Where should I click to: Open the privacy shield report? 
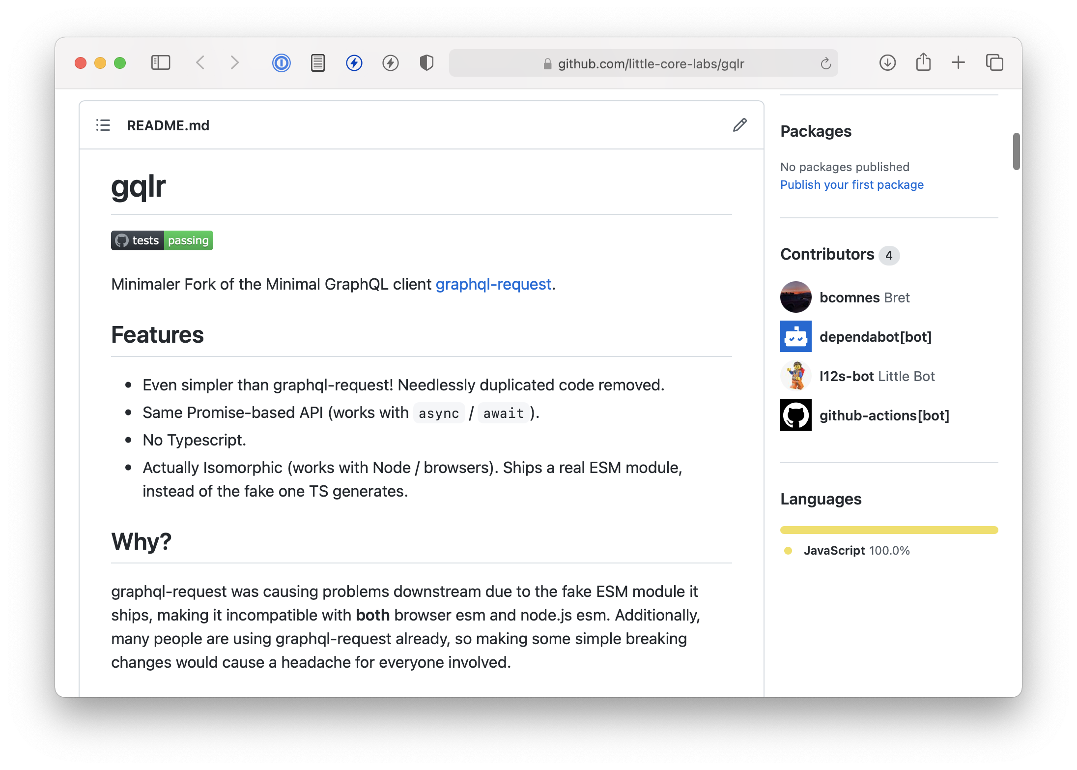tap(426, 63)
